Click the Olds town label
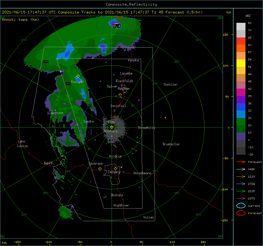Screen dimensions: 263x246 tap(111, 122)
